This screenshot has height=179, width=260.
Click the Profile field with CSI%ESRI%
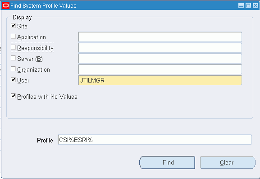(x=155, y=140)
